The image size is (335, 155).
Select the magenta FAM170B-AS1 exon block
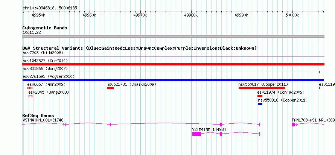click(293, 125)
